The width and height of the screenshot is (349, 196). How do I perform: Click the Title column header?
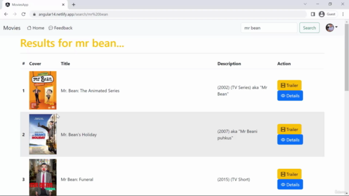(x=65, y=64)
